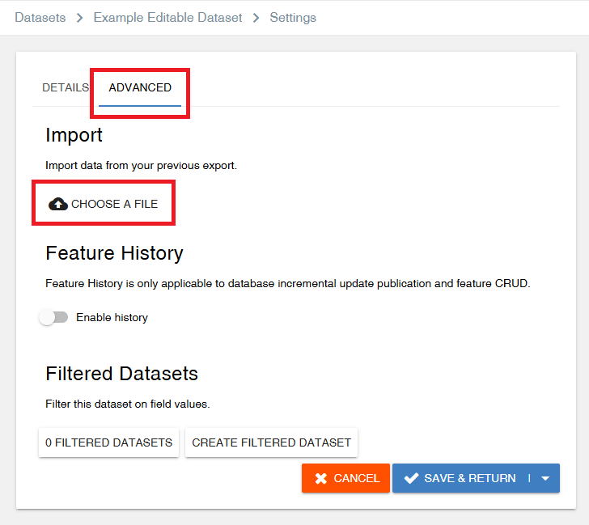The image size is (589, 525).
Task: Click the Enable history label
Action: pos(112,317)
